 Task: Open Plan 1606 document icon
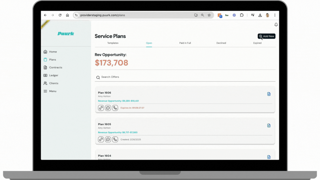(269, 94)
